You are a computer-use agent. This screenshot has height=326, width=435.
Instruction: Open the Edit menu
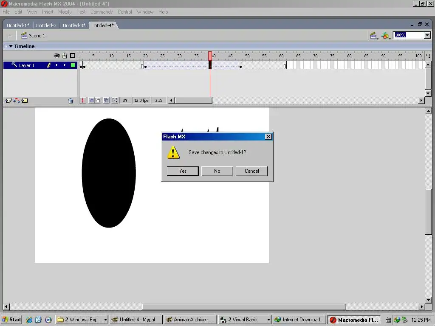pos(18,12)
